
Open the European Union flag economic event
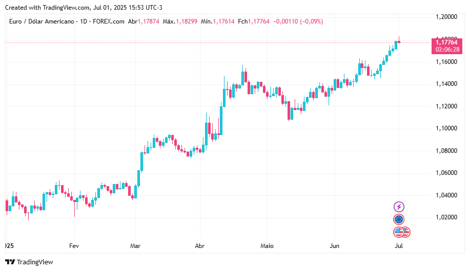click(399, 219)
